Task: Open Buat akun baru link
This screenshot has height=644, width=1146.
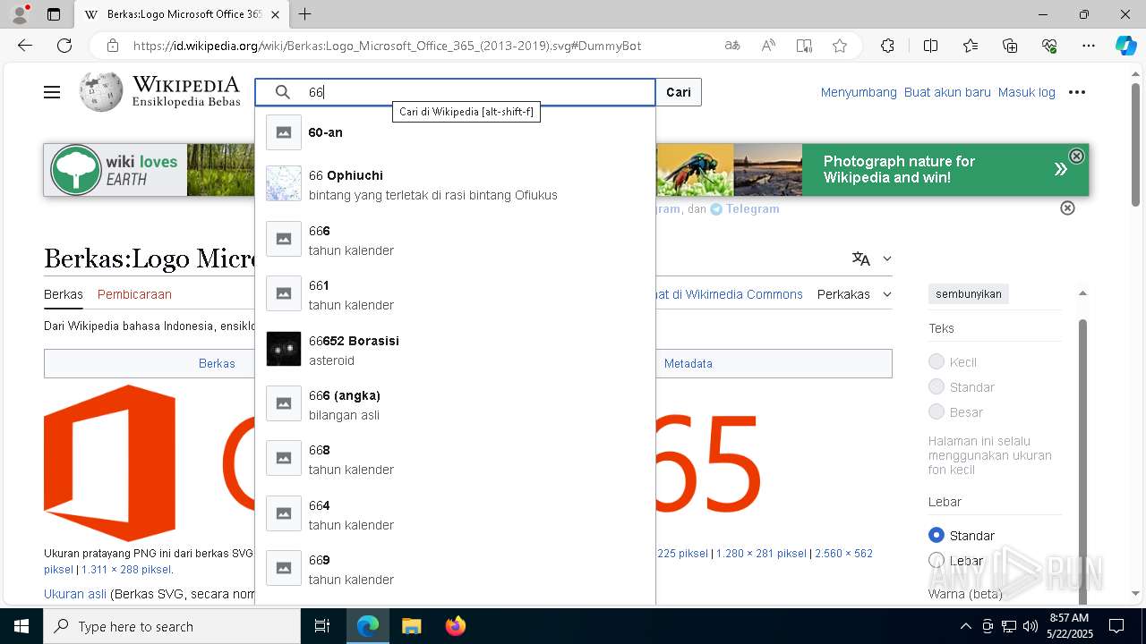Action: point(947,92)
